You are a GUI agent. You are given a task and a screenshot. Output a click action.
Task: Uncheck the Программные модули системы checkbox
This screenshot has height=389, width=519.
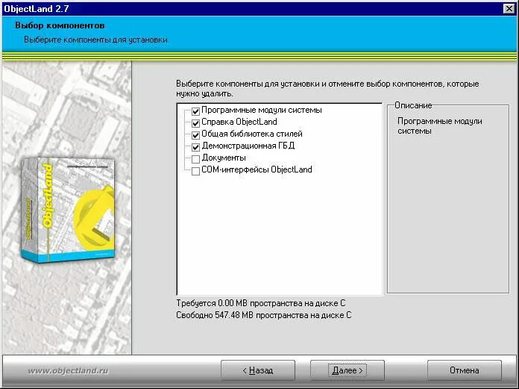(195, 111)
